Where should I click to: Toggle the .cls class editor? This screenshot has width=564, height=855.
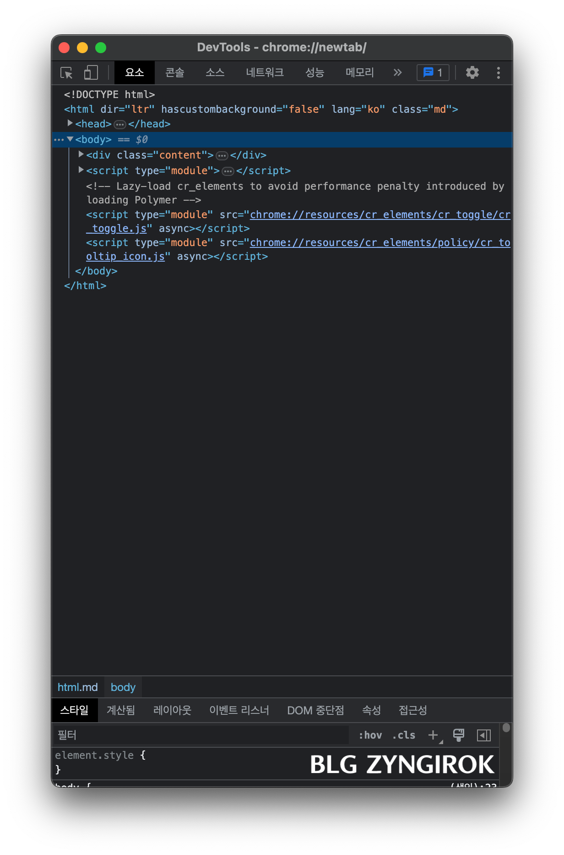click(404, 735)
